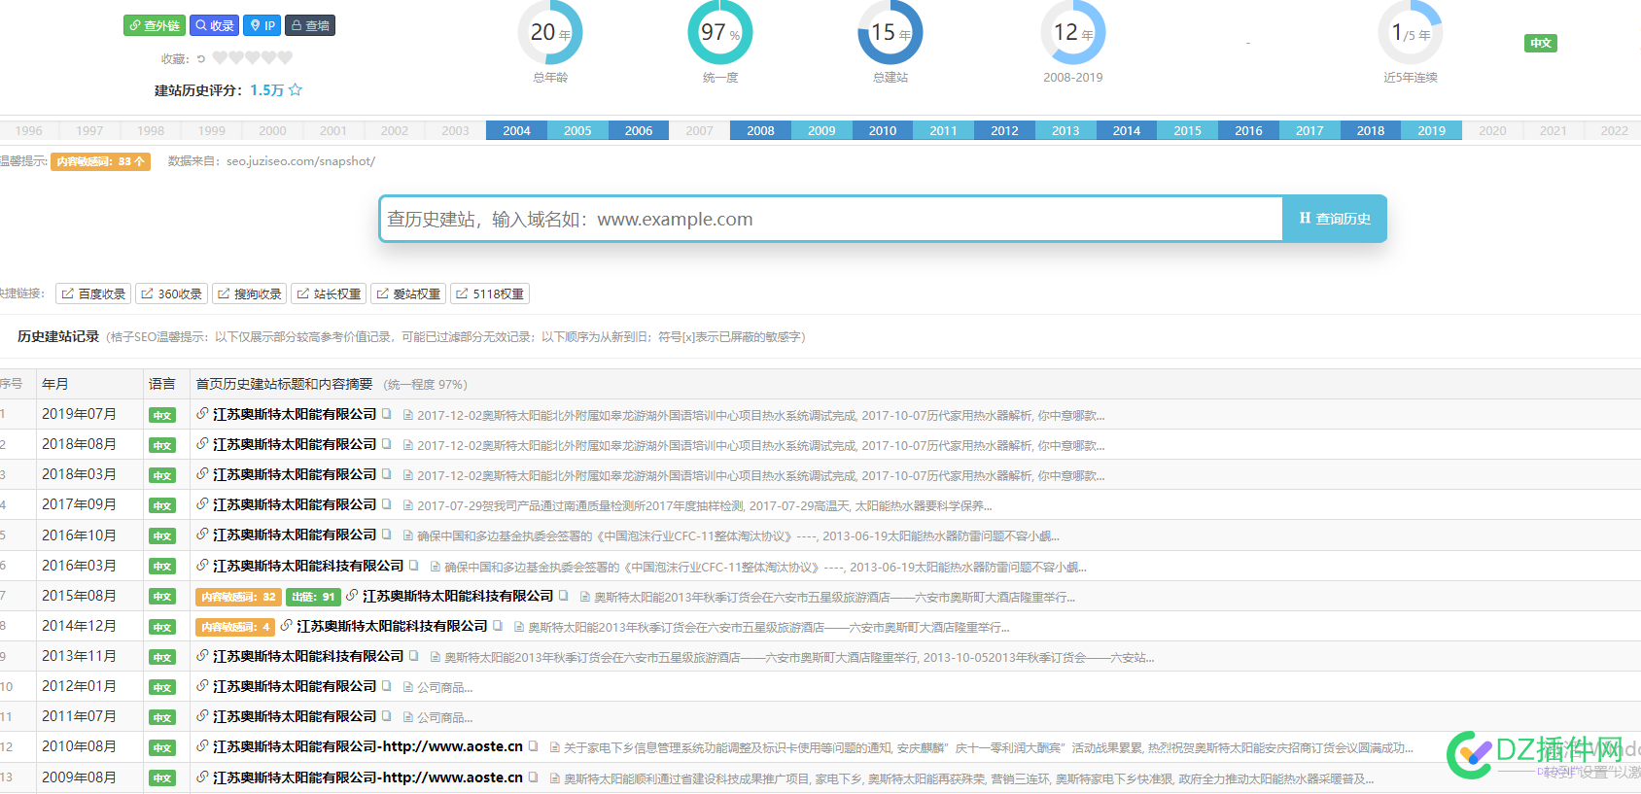
Task: Click the 内容敏感词: 4 badge in the 2014年12月 row
Action: point(235,627)
